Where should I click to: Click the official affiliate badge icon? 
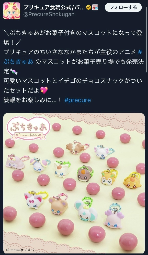(x=95, y=7)
